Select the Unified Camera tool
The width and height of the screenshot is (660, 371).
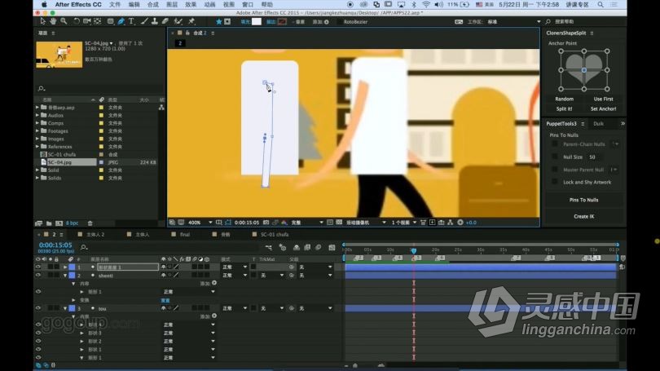tap(86, 21)
